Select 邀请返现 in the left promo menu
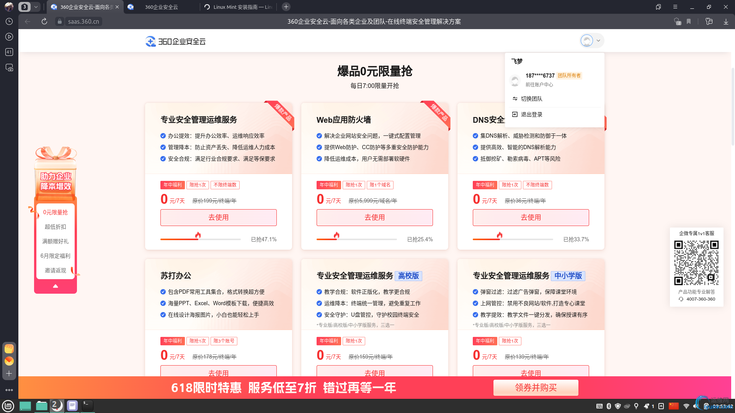This screenshot has width=735, height=413. [x=56, y=270]
